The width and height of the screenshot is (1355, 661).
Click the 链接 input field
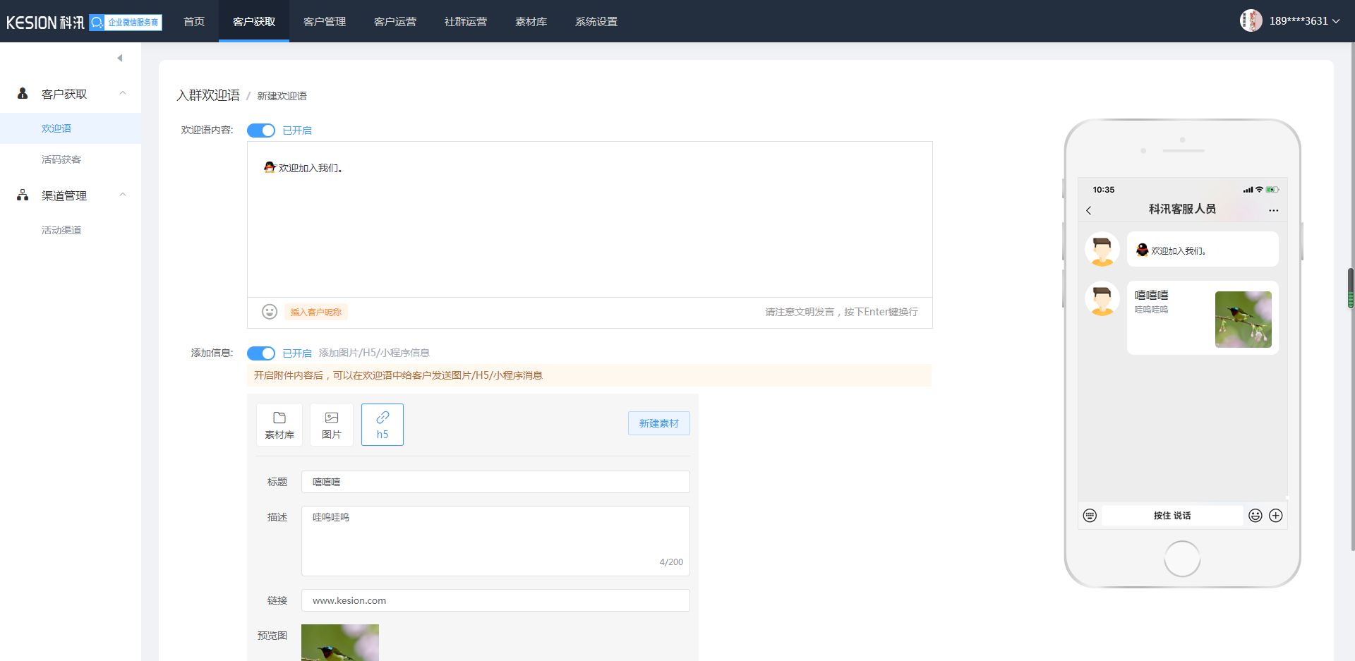click(x=495, y=600)
